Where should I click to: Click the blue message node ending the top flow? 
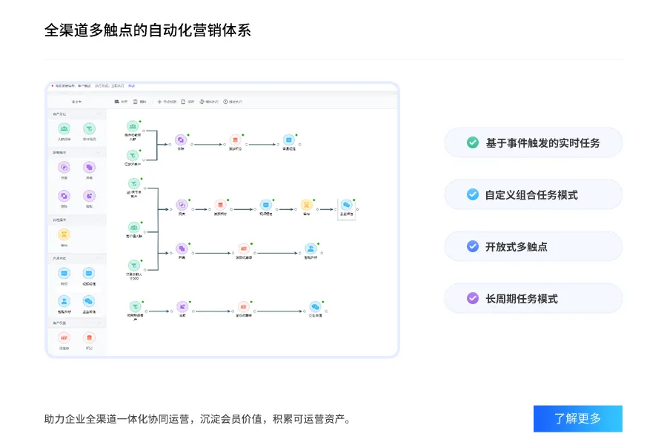(x=289, y=139)
